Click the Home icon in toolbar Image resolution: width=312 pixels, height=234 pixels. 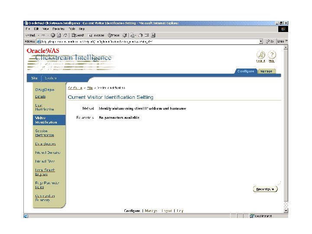[x=65, y=36]
